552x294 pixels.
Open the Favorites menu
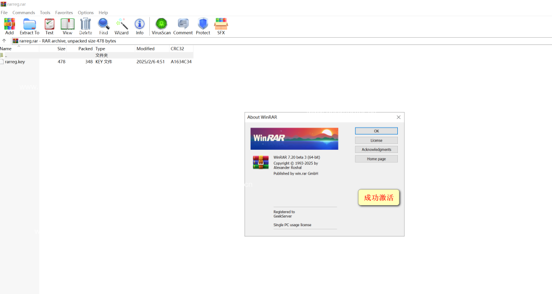point(64,12)
